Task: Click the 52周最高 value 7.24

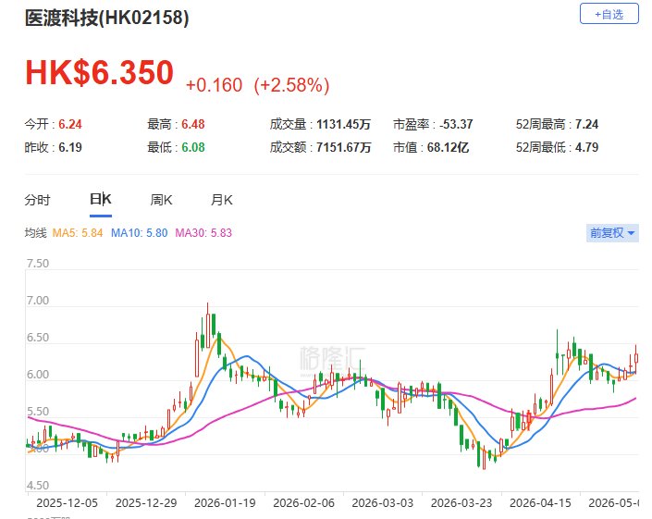Action: click(x=586, y=124)
